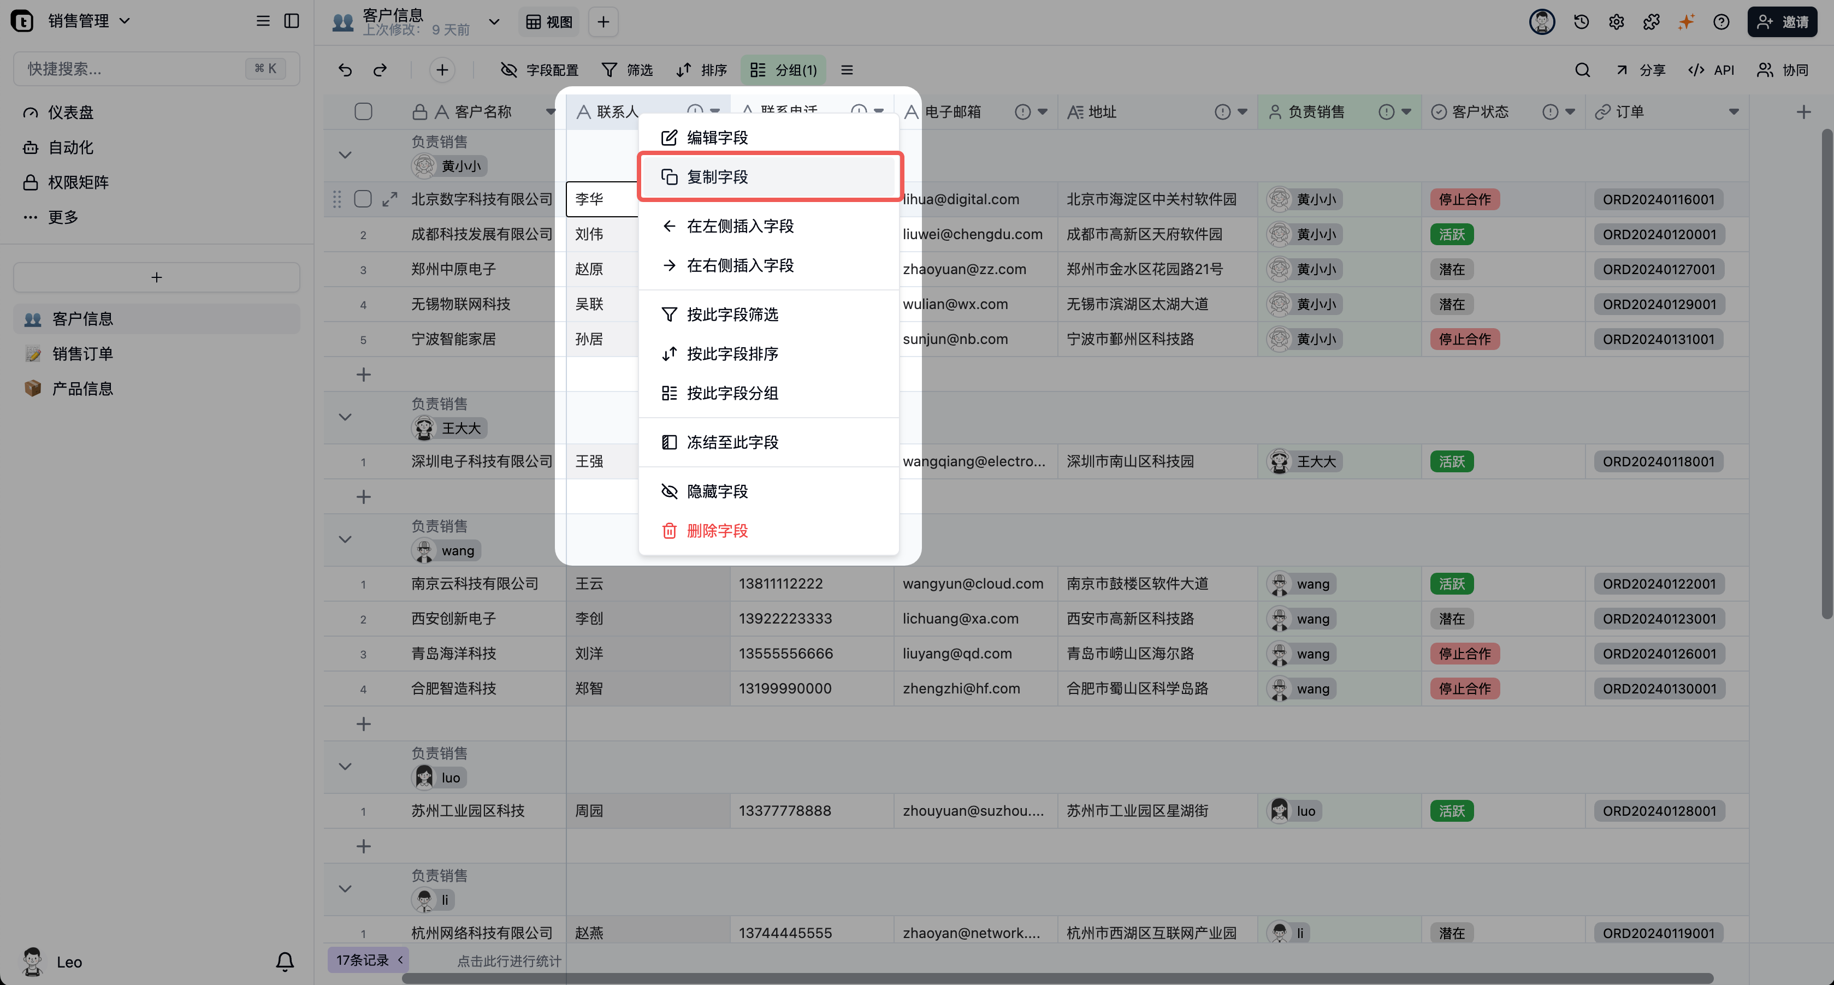Select 复制字段 in context menu
This screenshot has width=1834, height=985.
[717, 176]
